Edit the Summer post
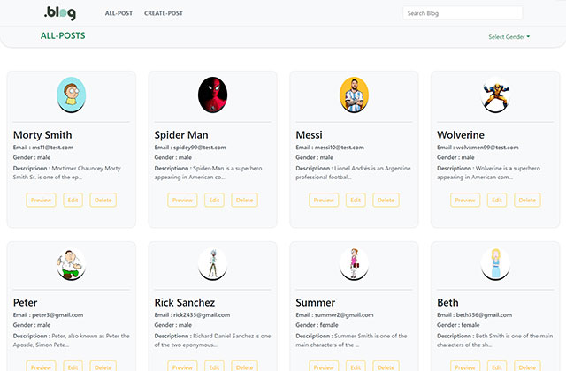Image resolution: width=566 pixels, height=371 pixels. [356, 366]
